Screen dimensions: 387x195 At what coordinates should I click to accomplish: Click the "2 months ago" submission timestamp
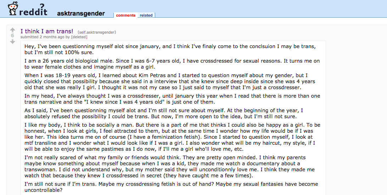point(52,37)
